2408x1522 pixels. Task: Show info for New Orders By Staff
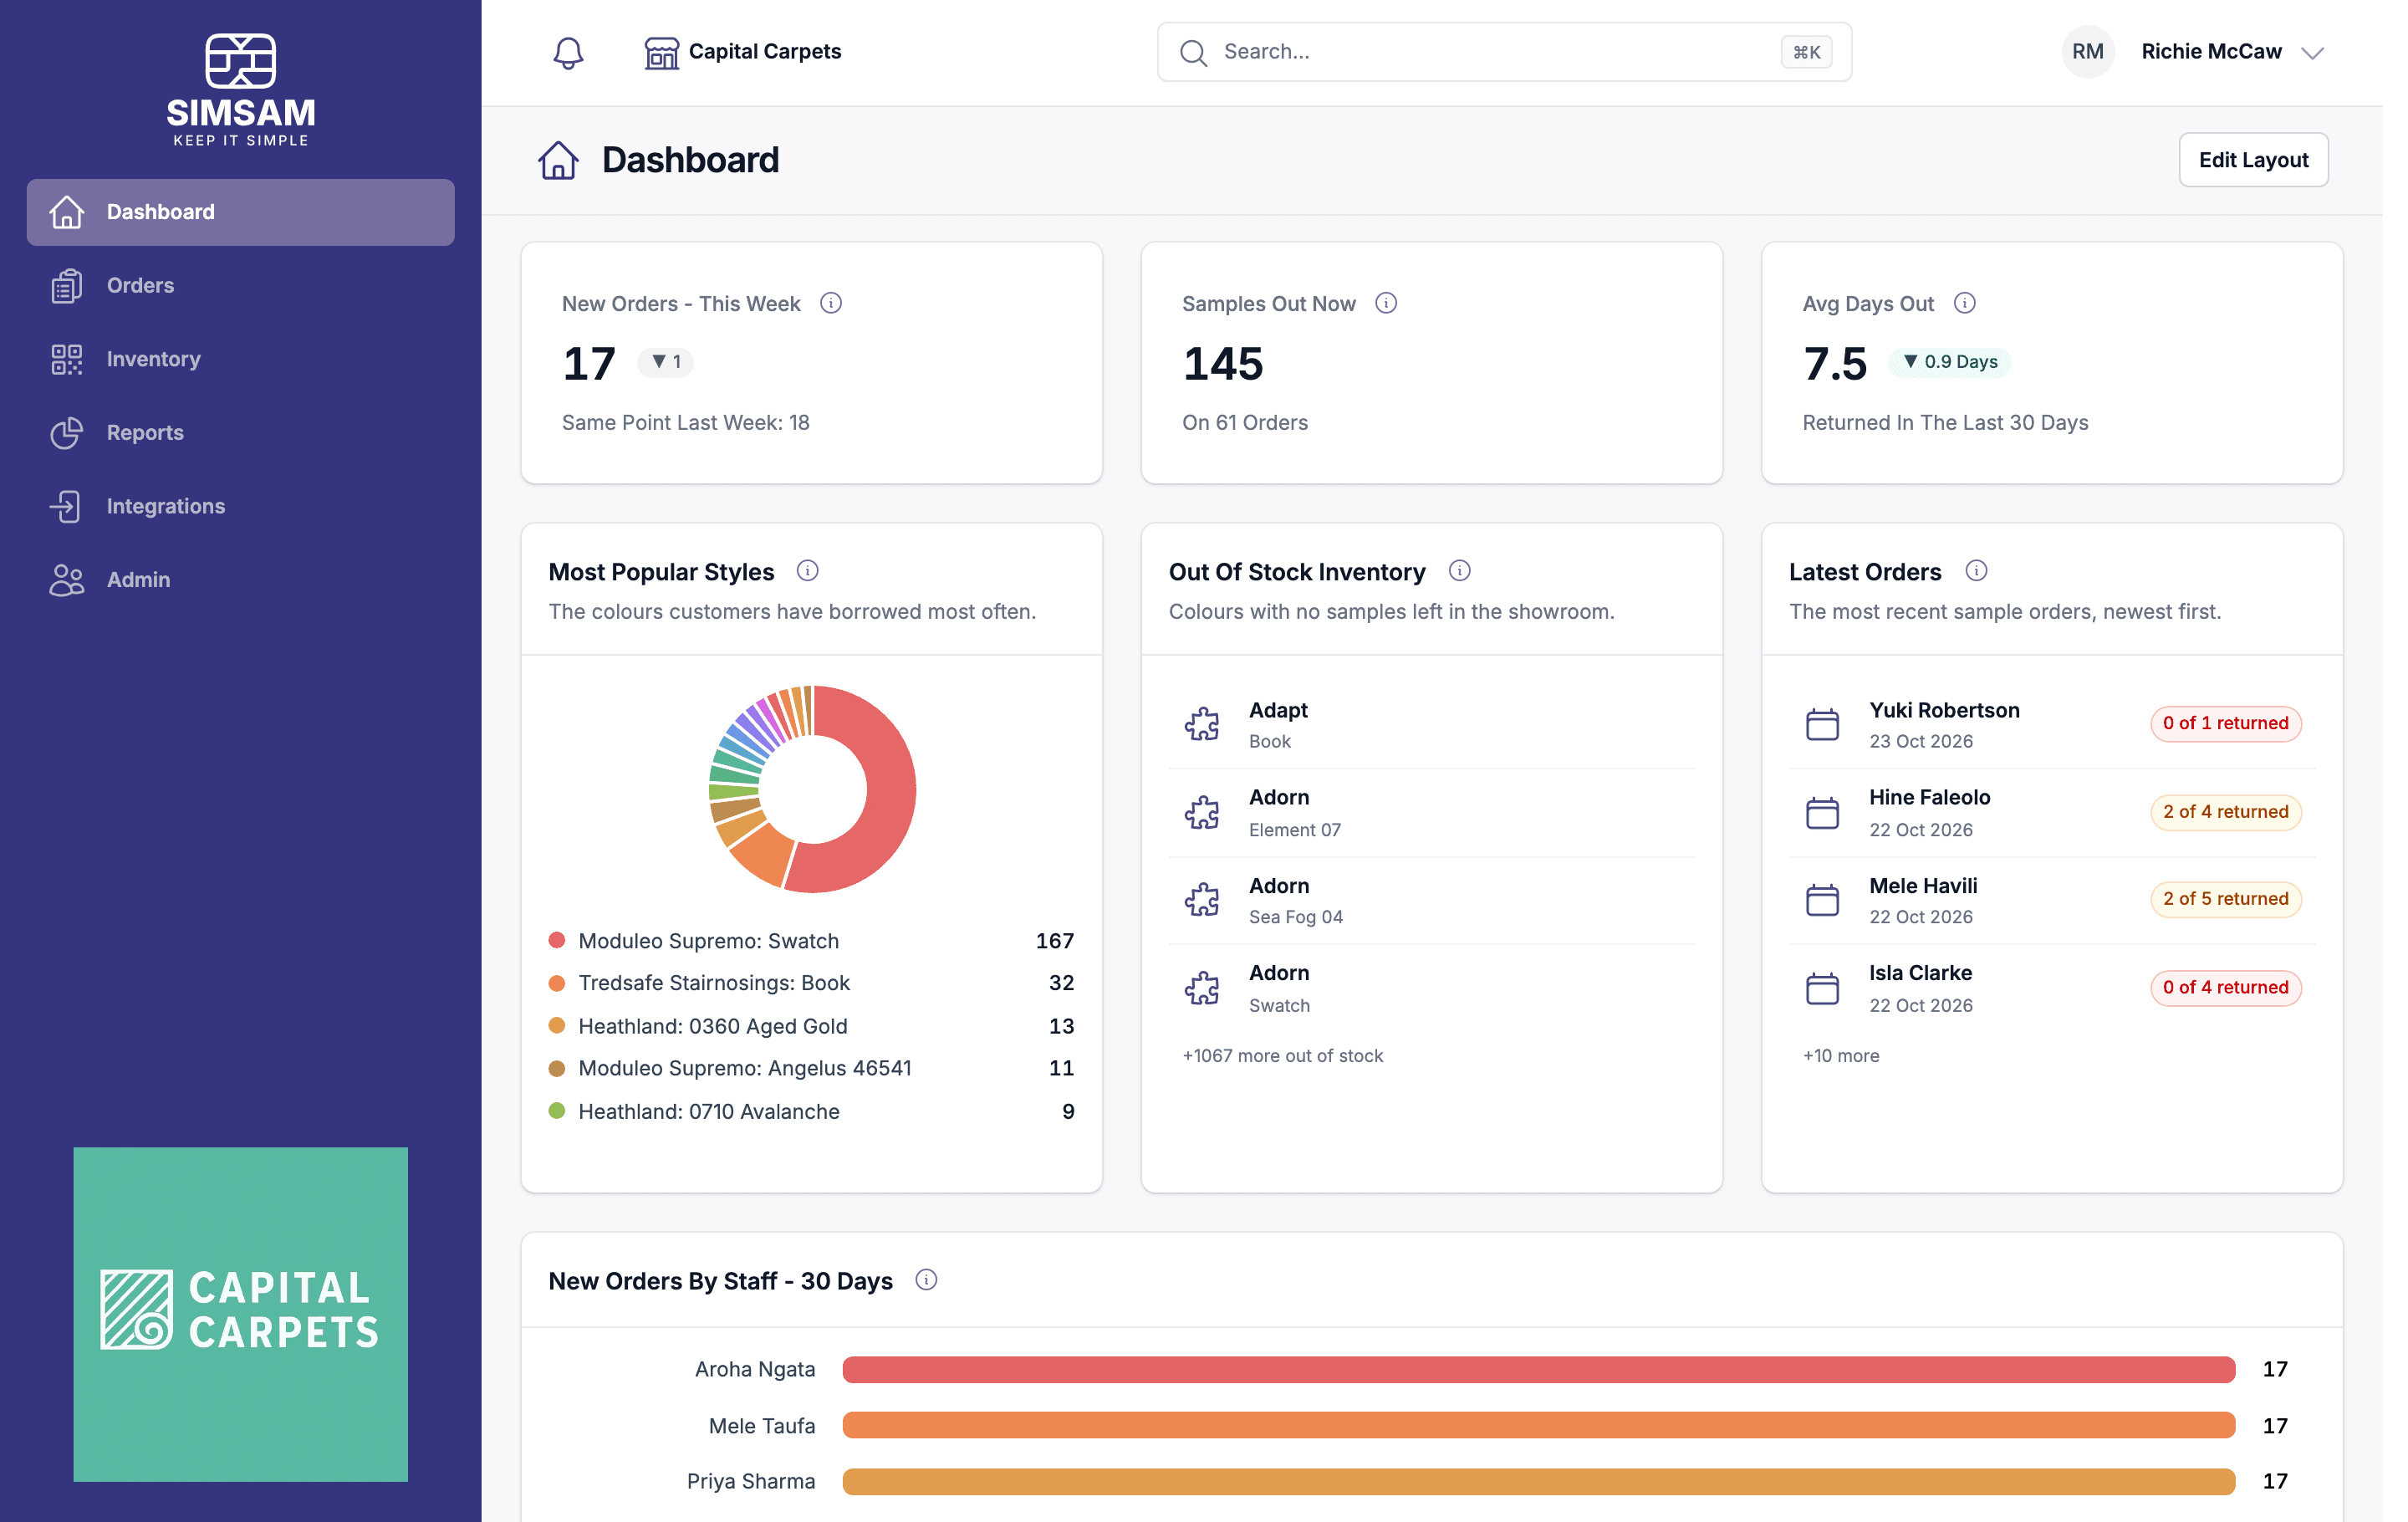pos(926,1280)
